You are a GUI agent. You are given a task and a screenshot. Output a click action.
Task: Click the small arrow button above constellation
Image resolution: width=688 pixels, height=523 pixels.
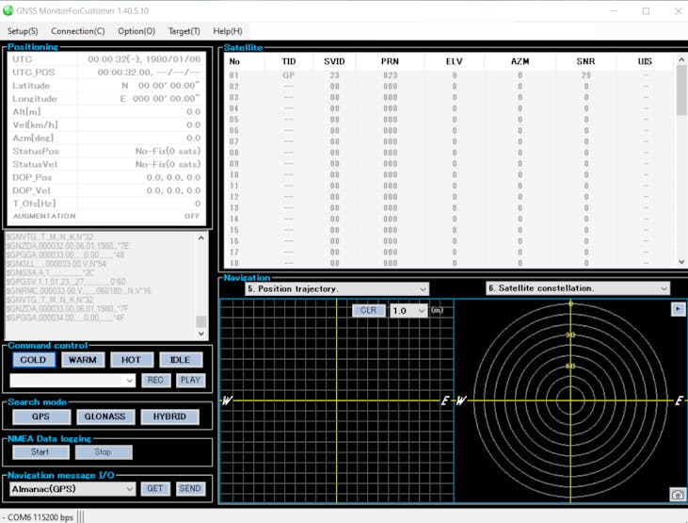point(677,309)
